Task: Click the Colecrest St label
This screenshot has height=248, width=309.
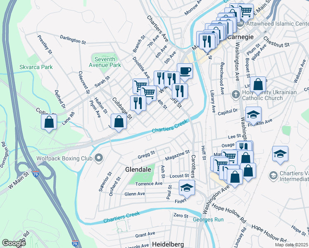Action: point(84,82)
